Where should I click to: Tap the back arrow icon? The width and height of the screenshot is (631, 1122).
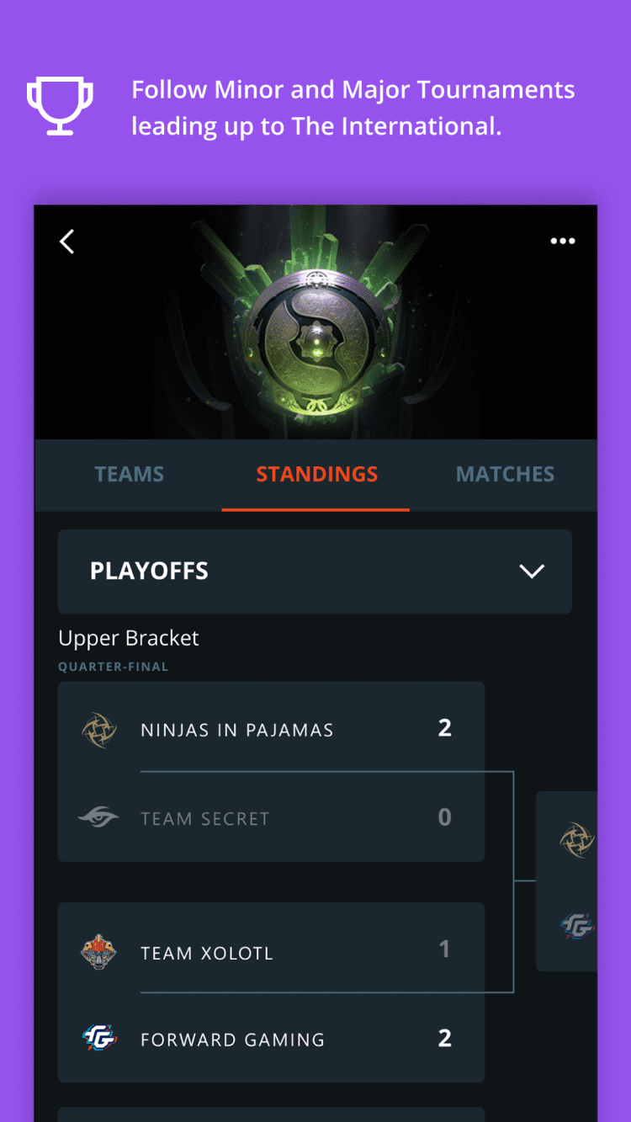[x=67, y=242]
